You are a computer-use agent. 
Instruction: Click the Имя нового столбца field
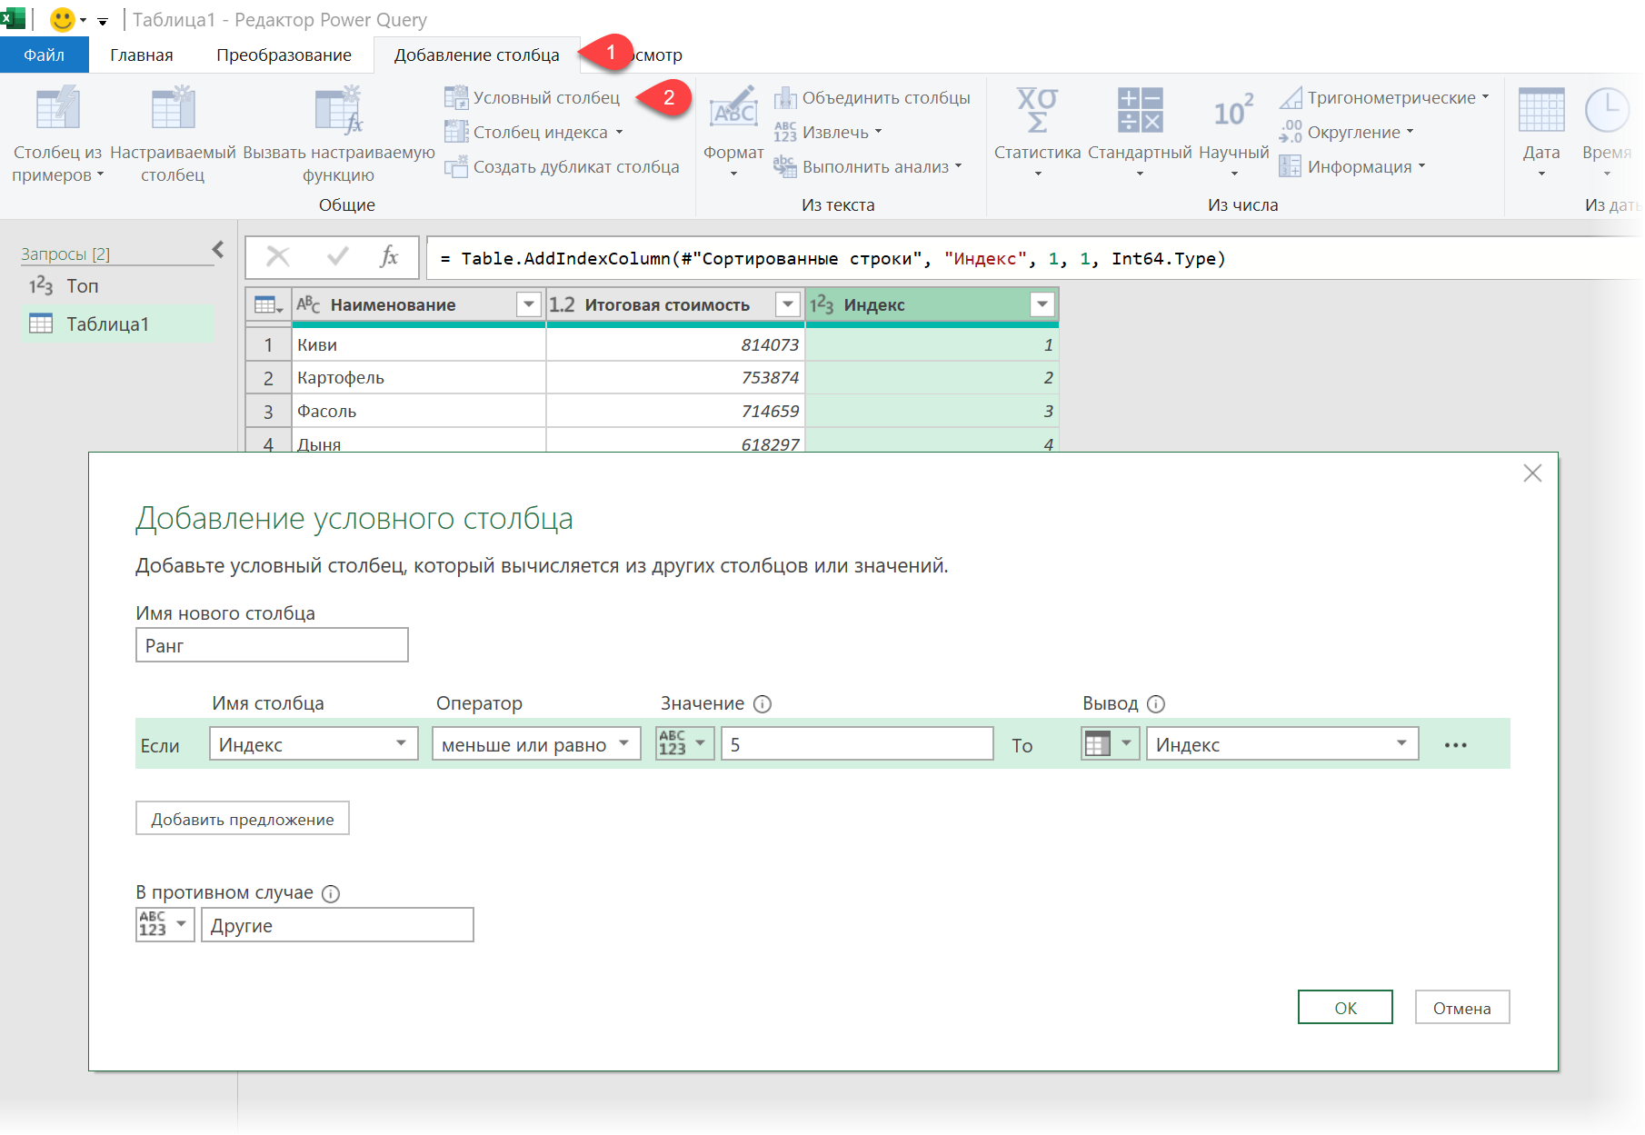click(x=272, y=645)
